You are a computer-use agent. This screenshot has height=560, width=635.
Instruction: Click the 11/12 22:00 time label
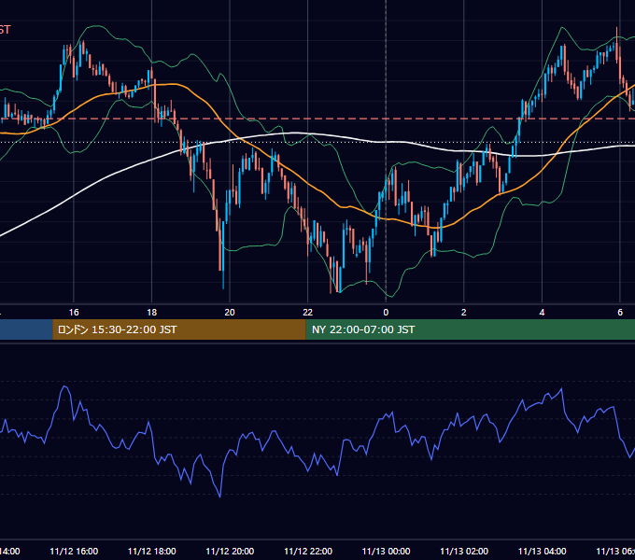point(308,552)
